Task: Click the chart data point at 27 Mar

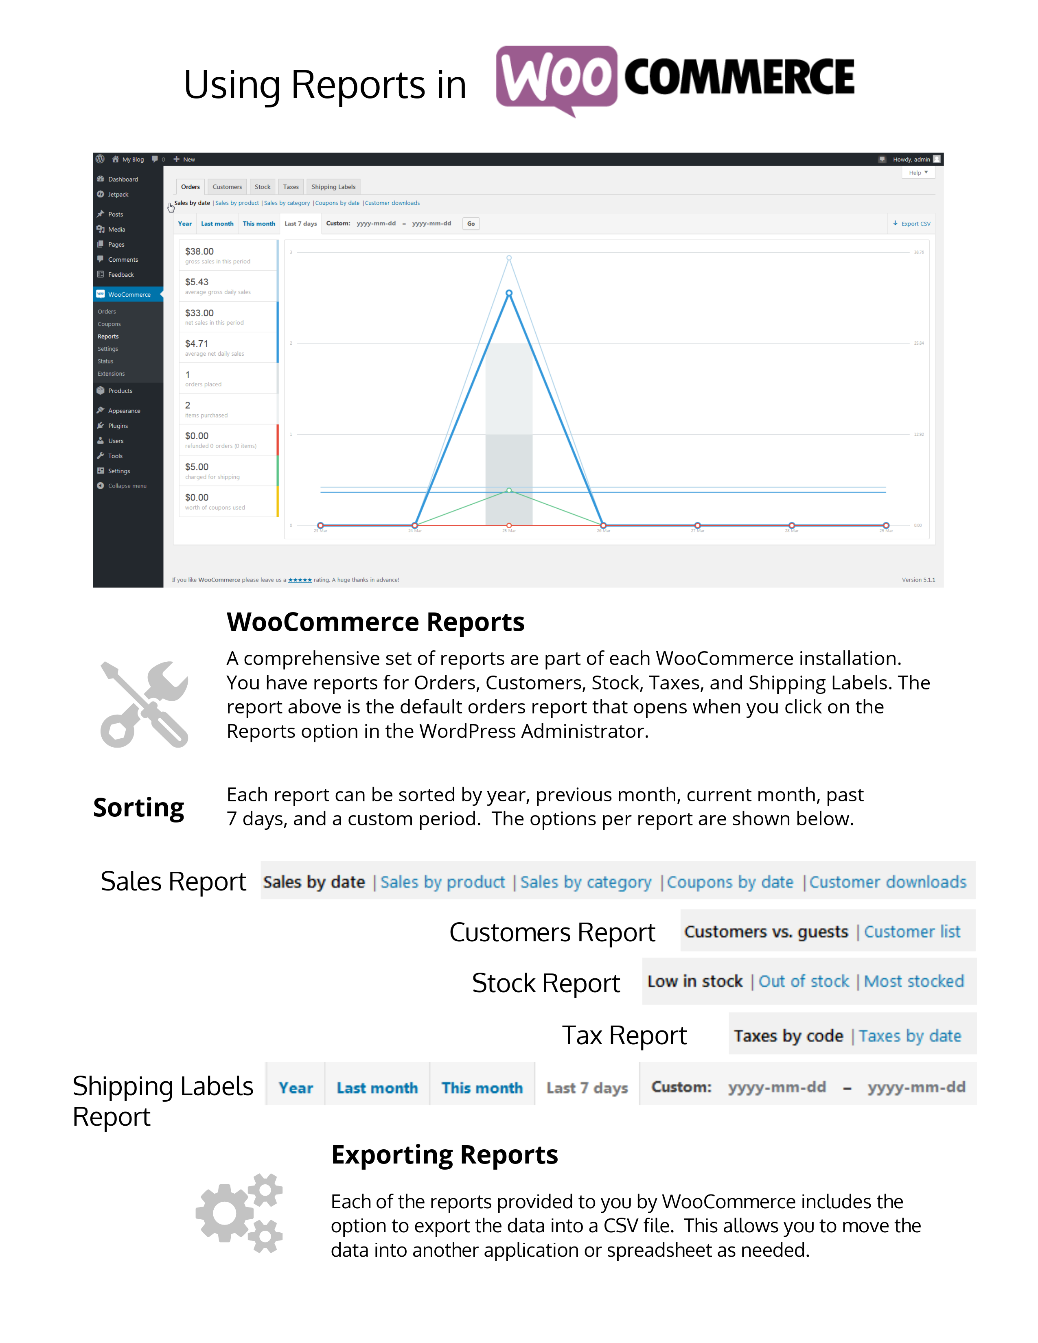Action: [x=697, y=525]
